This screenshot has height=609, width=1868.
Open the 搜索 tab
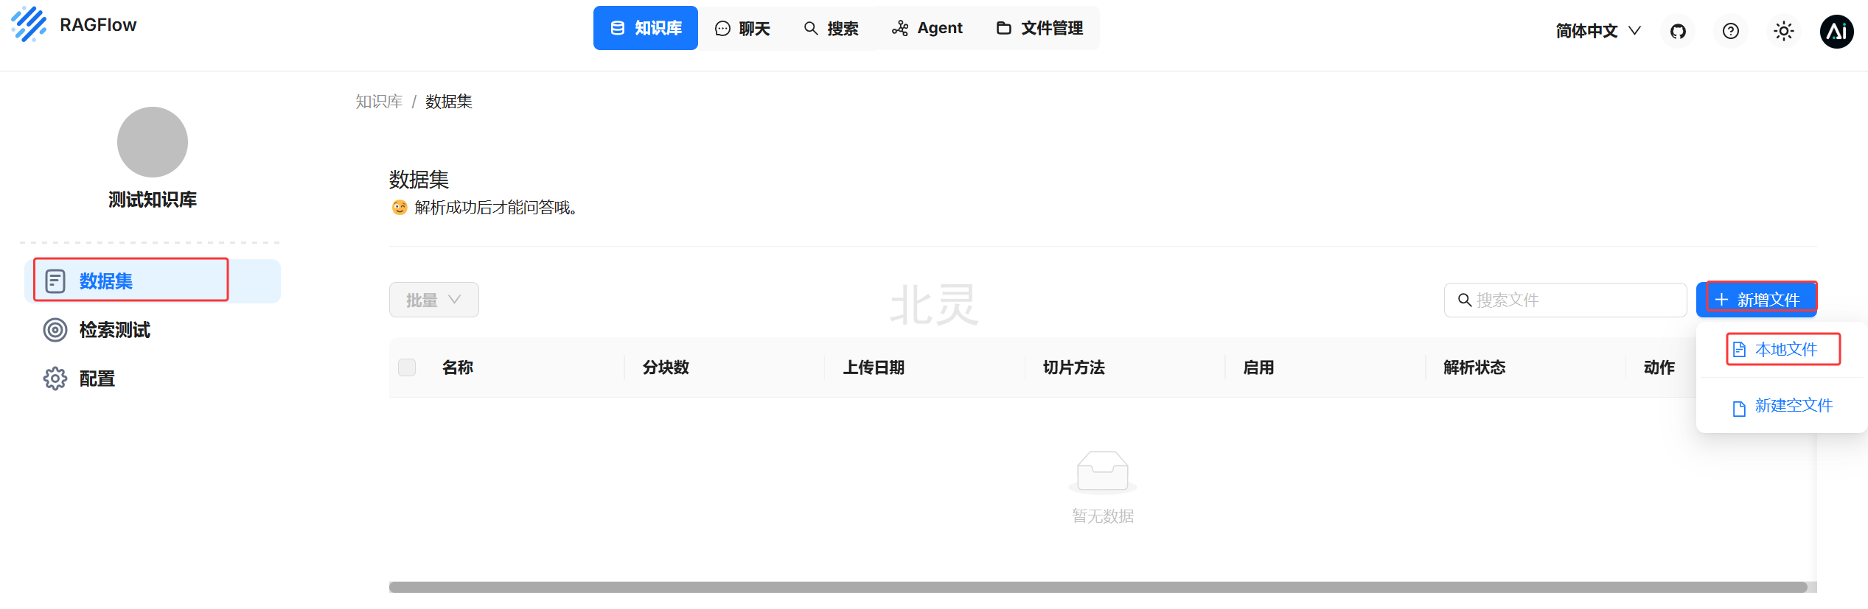click(831, 28)
